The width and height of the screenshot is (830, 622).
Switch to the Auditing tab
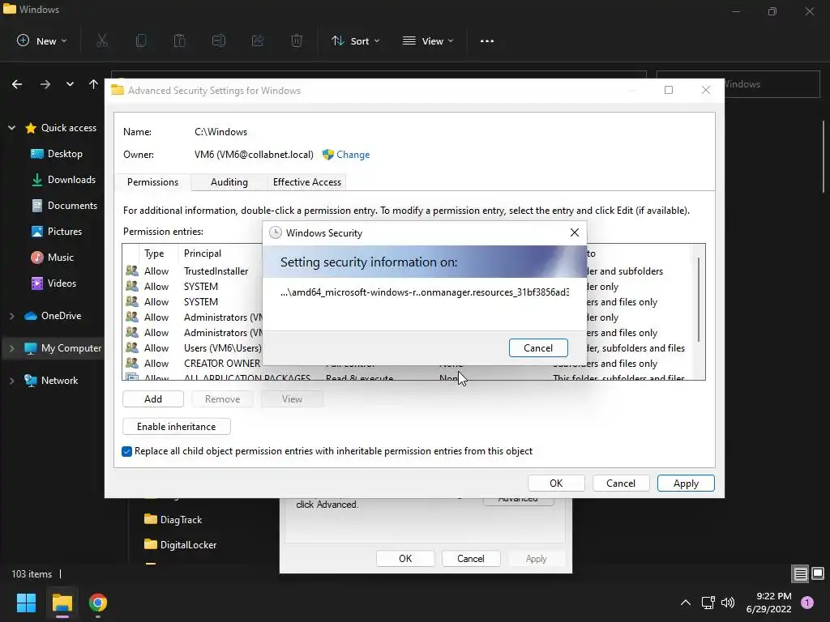tap(229, 182)
